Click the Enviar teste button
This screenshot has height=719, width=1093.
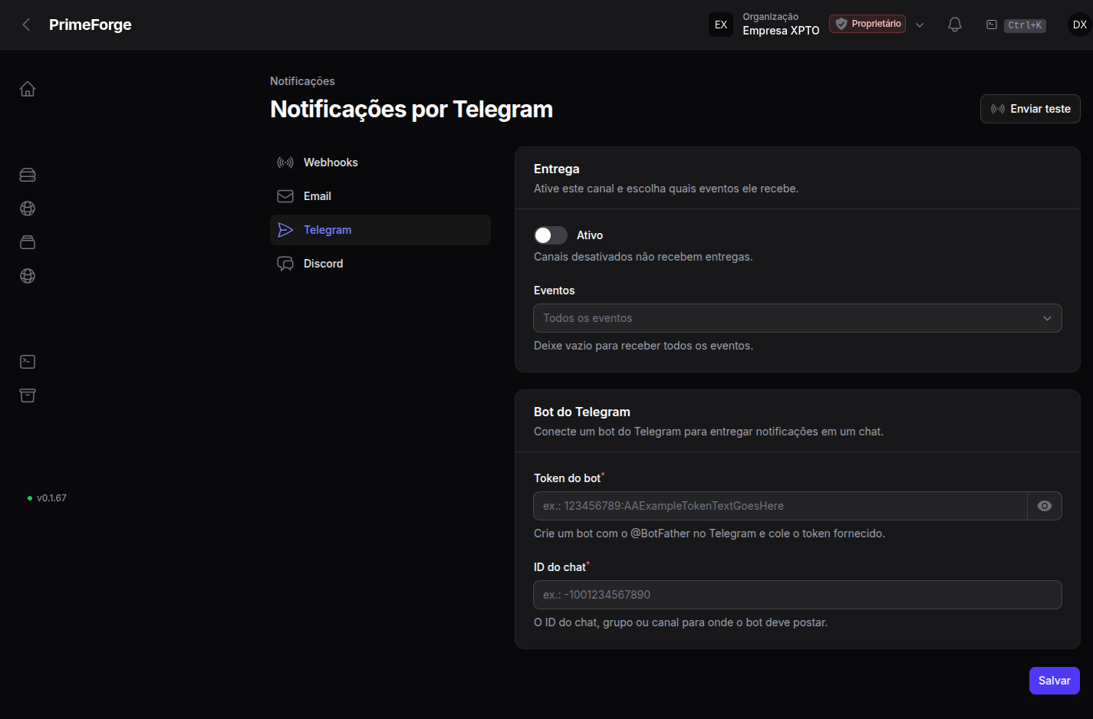pyautogui.click(x=1030, y=109)
